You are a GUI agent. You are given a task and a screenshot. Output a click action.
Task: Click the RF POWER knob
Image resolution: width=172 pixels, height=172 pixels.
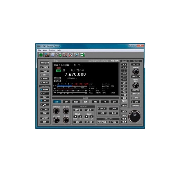tap(56, 111)
